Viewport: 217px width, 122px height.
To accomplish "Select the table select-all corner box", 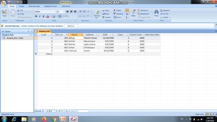I will pyautogui.click(x=36, y=35).
